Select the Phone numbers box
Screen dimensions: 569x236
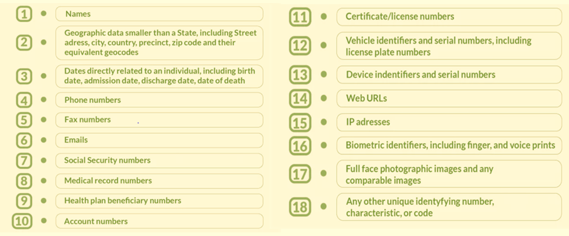[x=159, y=100]
